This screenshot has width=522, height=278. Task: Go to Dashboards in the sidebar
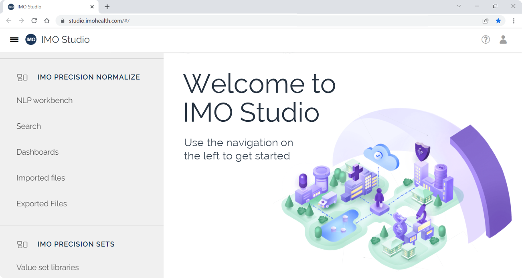(x=37, y=152)
